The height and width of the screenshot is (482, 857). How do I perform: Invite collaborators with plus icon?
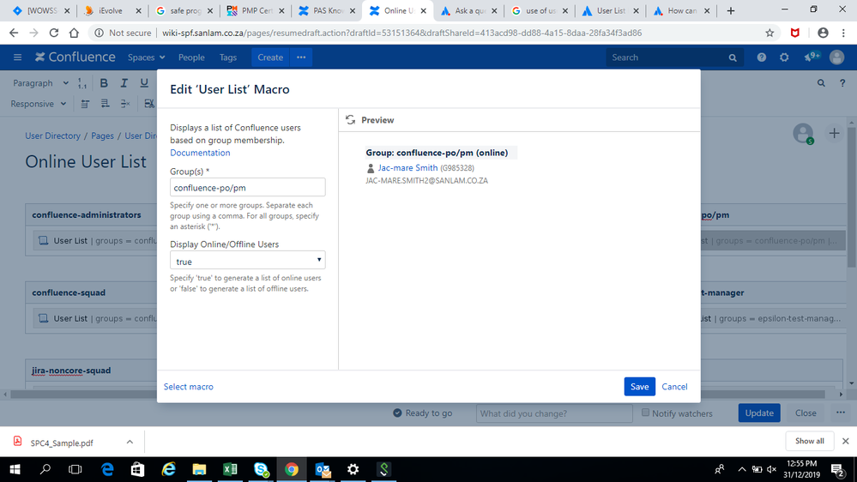(x=834, y=133)
